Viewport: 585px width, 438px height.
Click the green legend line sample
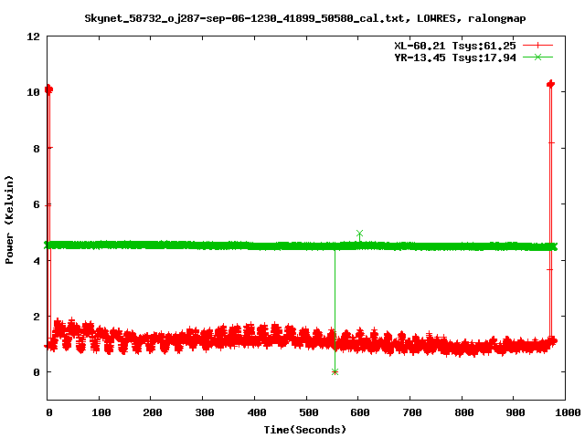click(x=537, y=57)
